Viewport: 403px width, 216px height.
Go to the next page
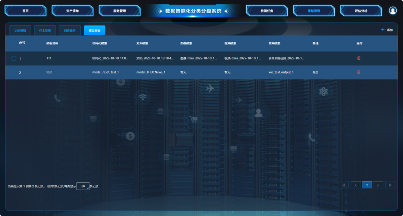coord(378,185)
